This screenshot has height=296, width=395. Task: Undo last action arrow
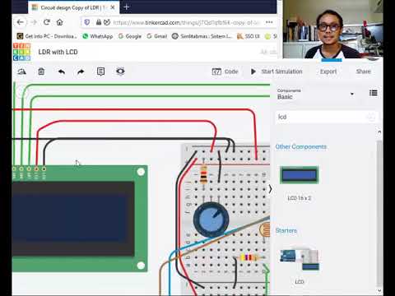click(x=62, y=72)
